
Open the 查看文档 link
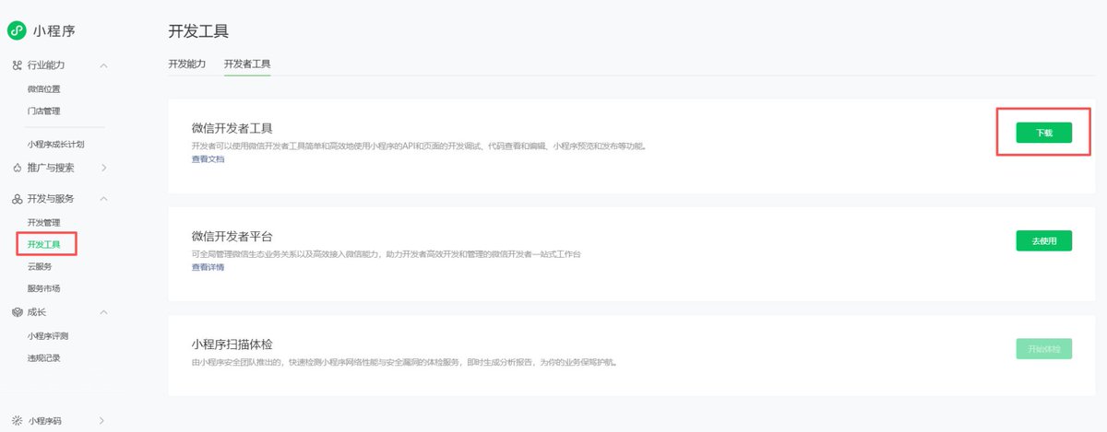coord(208,159)
